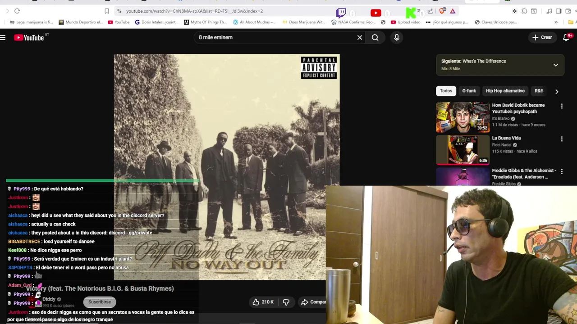Open the 'La Buena Vida' video thumbnail
This screenshot has height=324, width=577.
click(463, 150)
